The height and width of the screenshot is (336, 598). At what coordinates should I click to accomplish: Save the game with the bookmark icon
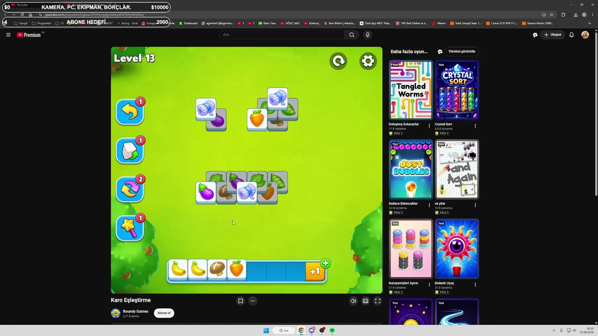[x=241, y=301]
